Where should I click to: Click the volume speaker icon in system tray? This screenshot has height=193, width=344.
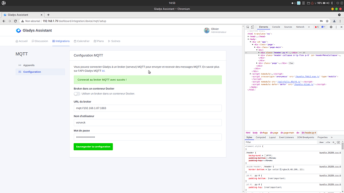[x=328, y=3]
